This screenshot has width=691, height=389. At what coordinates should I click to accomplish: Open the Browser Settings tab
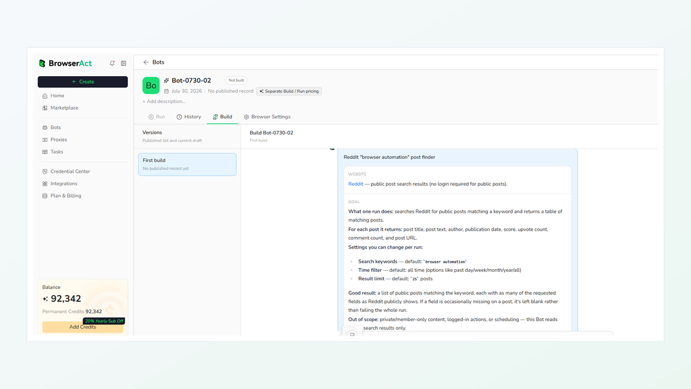point(267,117)
